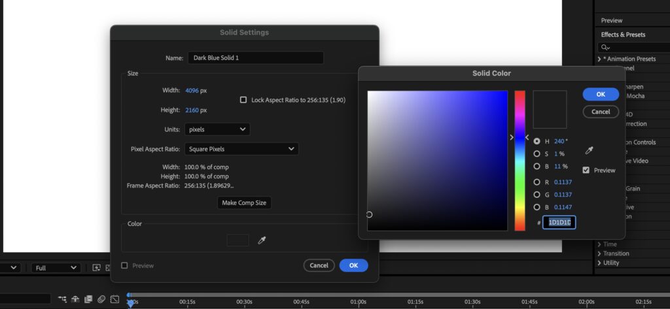Select the S saturation radio button
Image resolution: width=670 pixels, height=309 pixels.
pos(537,154)
